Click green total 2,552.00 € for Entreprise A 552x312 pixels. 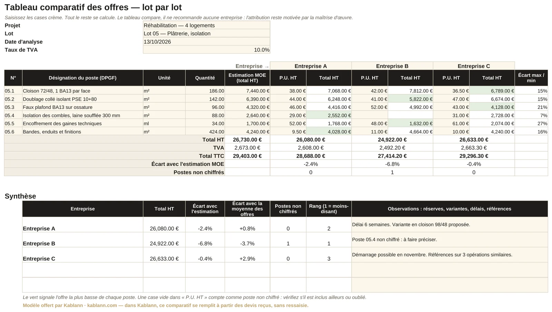(329, 115)
